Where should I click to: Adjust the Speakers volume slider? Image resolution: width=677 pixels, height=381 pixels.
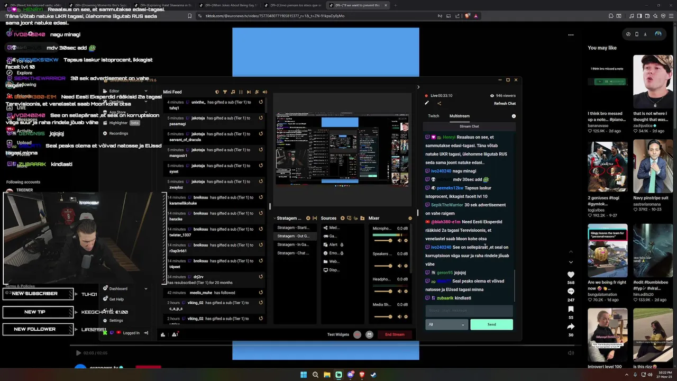383,266
